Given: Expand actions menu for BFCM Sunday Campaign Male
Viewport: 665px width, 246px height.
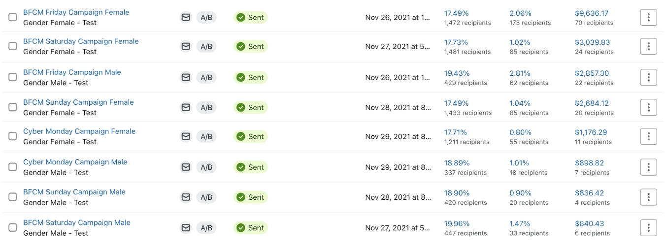Looking at the screenshot, I should 648,197.
